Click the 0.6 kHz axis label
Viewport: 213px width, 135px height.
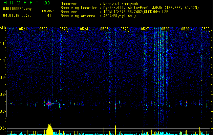[3, 128]
